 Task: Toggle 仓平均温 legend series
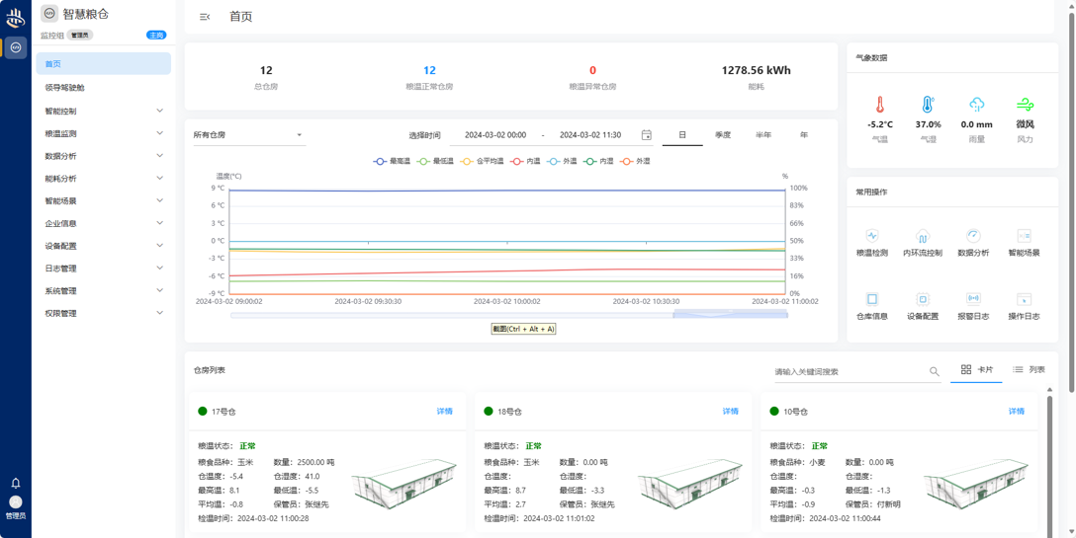pos(483,161)
